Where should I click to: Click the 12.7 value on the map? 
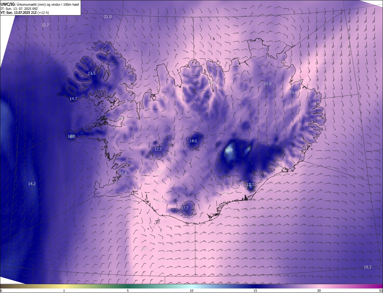pos(250,185)
